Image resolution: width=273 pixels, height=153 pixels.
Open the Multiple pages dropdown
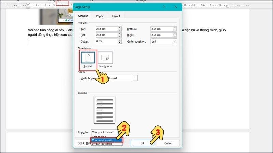(135, 78)
